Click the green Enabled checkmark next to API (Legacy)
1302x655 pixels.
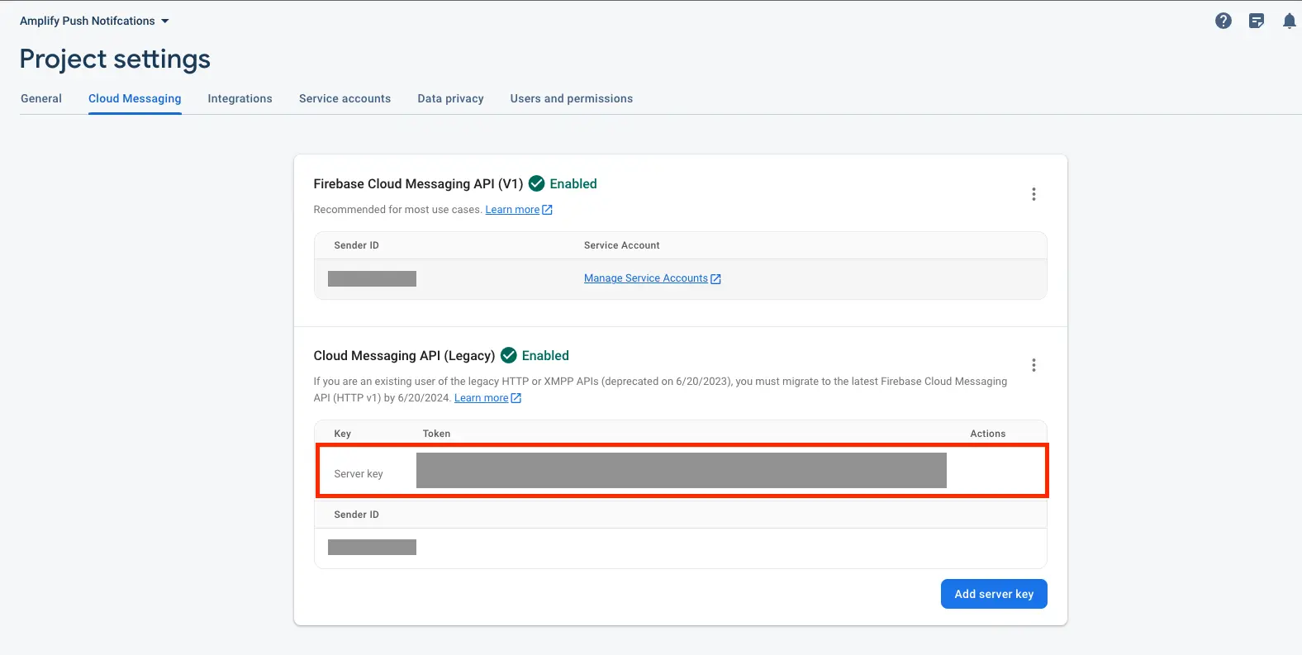coord(509,355)
